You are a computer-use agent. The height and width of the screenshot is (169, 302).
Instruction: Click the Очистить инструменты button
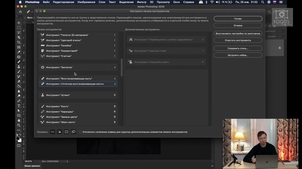(238, 40)
